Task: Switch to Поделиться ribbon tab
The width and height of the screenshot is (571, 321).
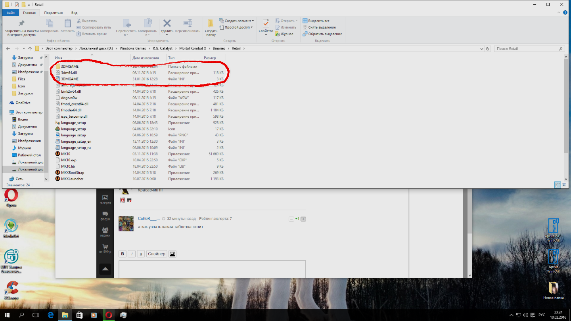Action: (53, 13)
